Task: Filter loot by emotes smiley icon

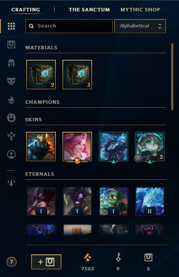Action: tap(11, 118)
